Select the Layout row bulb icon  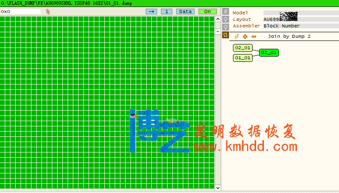(226, 19)
